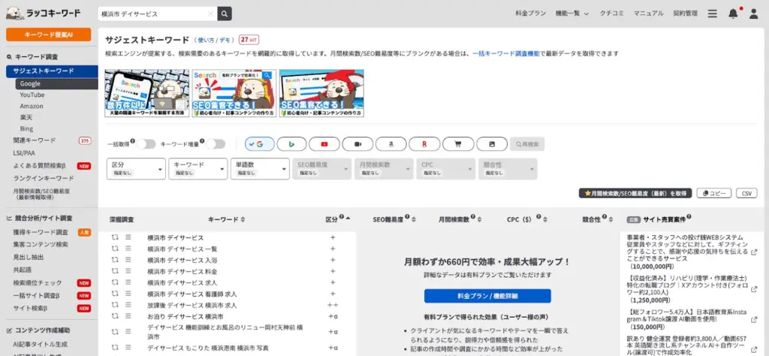The image size is (769, 356).
Task: Click the コピー button
Action: 713,193
